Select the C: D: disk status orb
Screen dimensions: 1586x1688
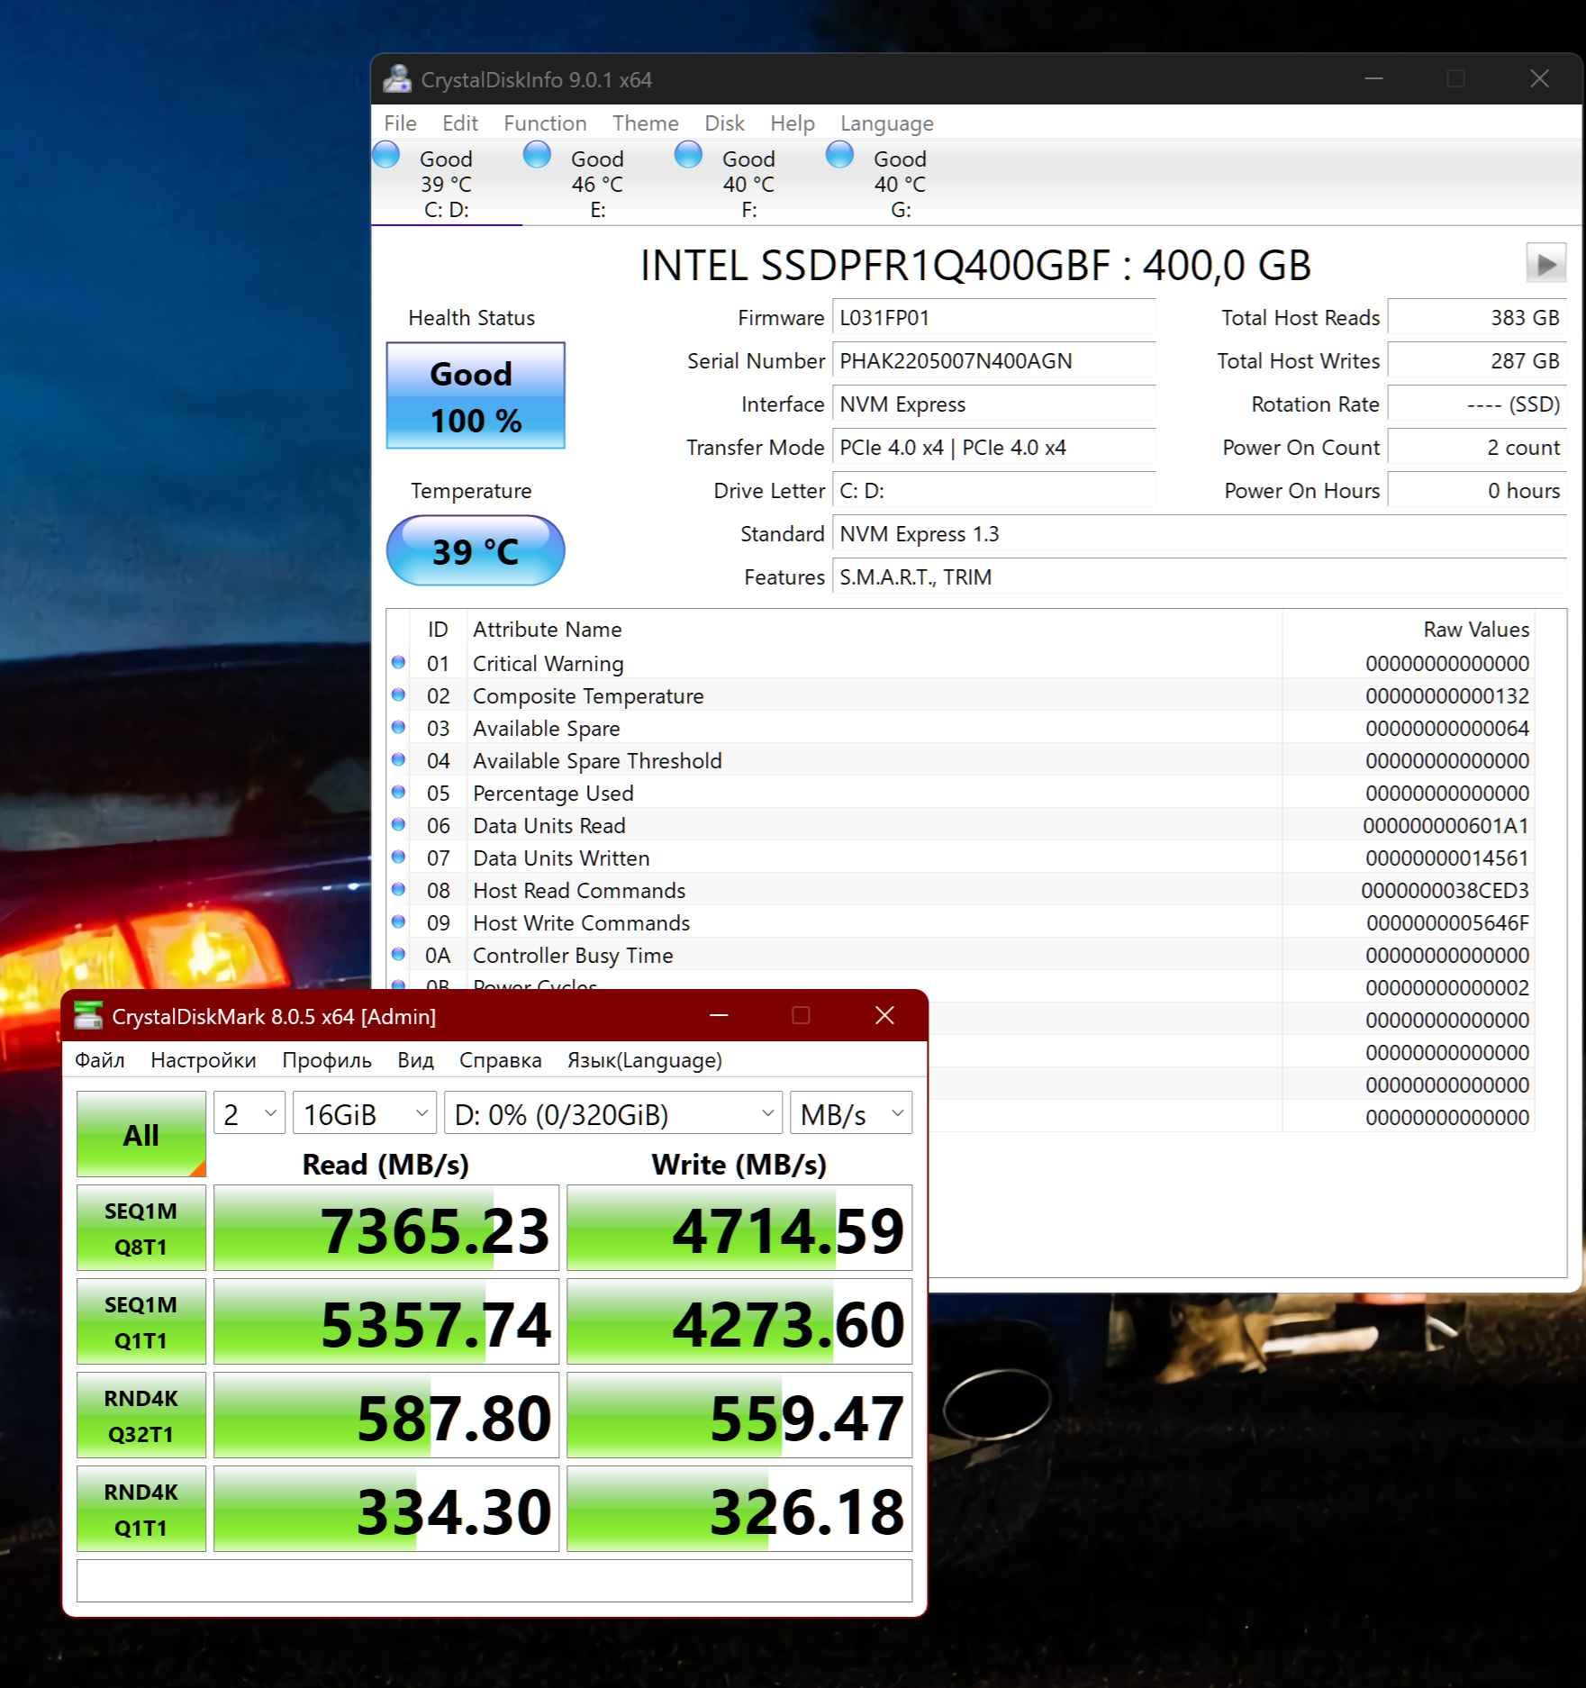(386, 155)
